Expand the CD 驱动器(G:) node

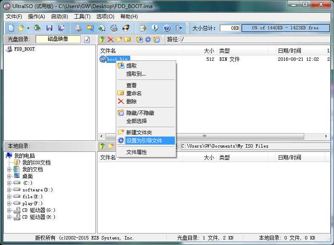click(9, 211)
